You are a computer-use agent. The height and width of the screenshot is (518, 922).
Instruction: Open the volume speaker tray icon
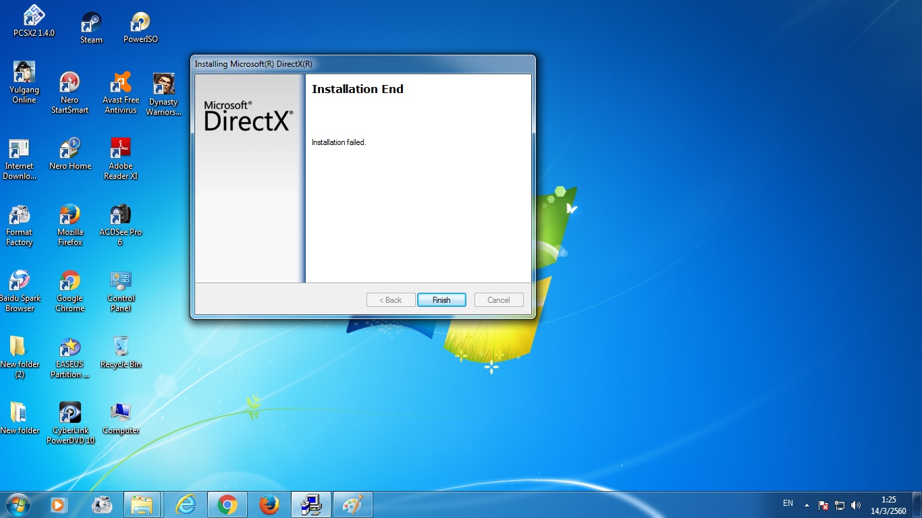point(856,505)
